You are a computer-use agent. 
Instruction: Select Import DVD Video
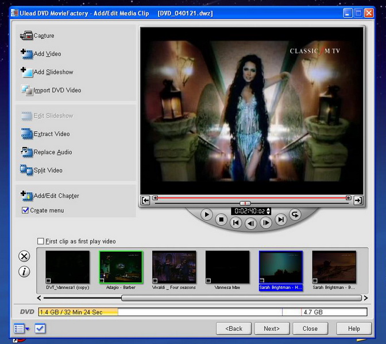click(51, 90)
